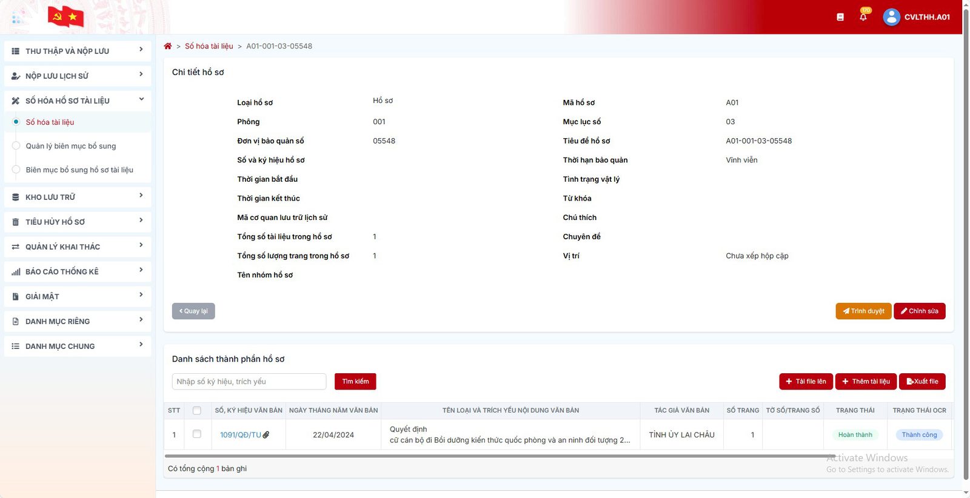
Task: Click the Chỉnh sửa button
Action: (x=920, y=311)
